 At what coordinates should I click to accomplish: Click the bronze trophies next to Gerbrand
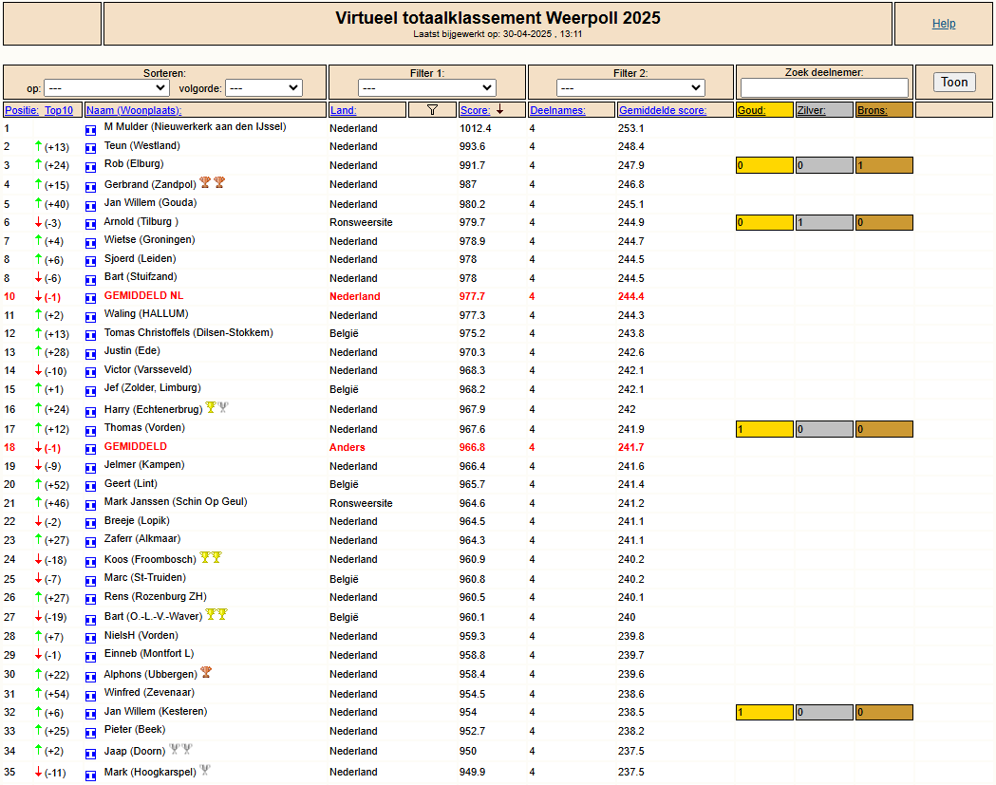[x=213, y=183]
